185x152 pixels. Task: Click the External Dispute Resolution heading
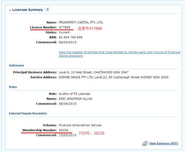pyautogui.click(x=28, y=113)
